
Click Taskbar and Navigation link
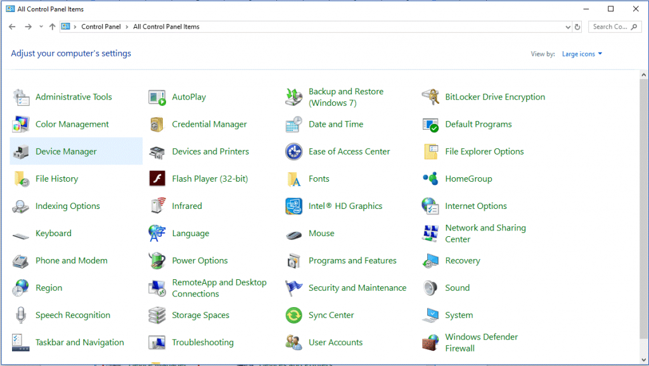coord(80,343)
